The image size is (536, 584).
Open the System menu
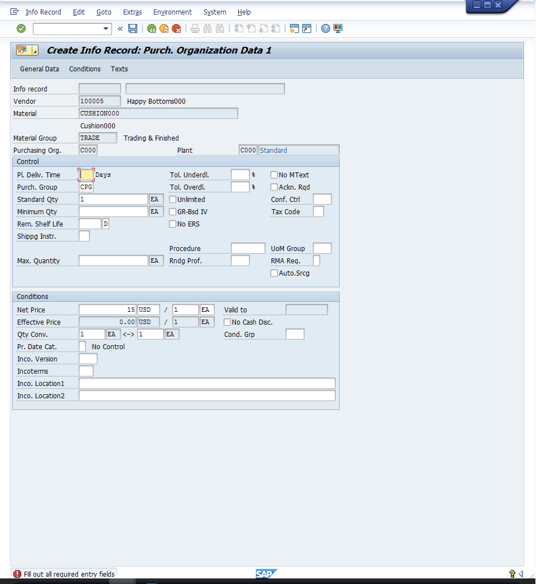[x=214, y=12]
